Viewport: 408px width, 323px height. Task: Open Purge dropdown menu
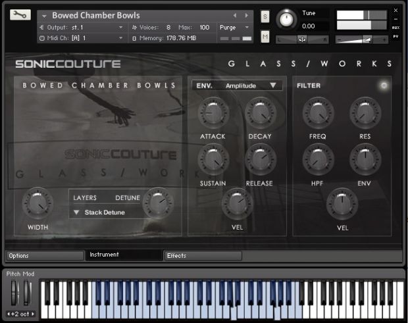tap(234, 28)
